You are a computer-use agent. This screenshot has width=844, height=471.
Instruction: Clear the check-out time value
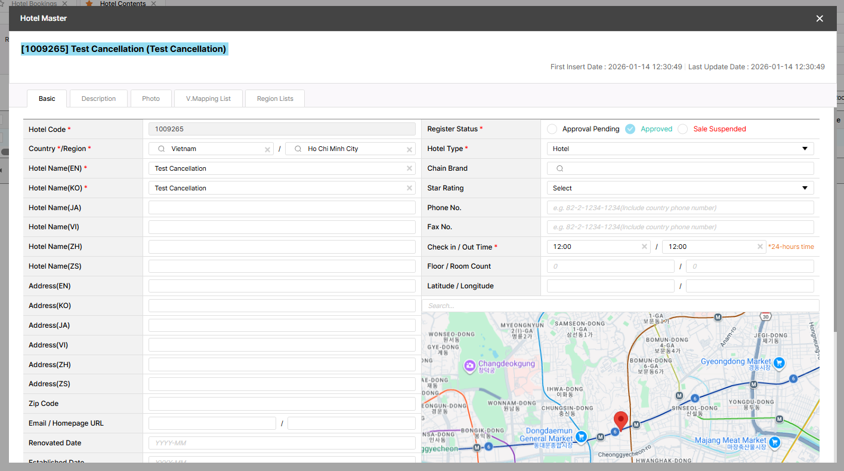[x=760, y=247]
